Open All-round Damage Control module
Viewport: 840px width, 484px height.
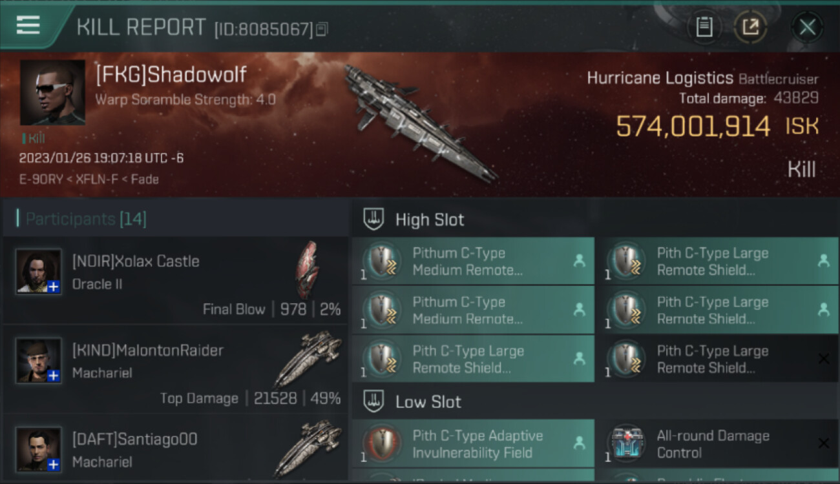tap(717, 444)
